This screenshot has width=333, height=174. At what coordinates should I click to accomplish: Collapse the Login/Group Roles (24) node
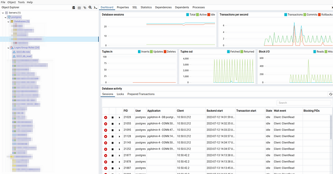point(8,48)
